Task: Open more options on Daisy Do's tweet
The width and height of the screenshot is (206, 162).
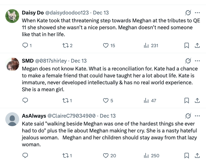Action: pyautogui.click(x=197, y=13)
